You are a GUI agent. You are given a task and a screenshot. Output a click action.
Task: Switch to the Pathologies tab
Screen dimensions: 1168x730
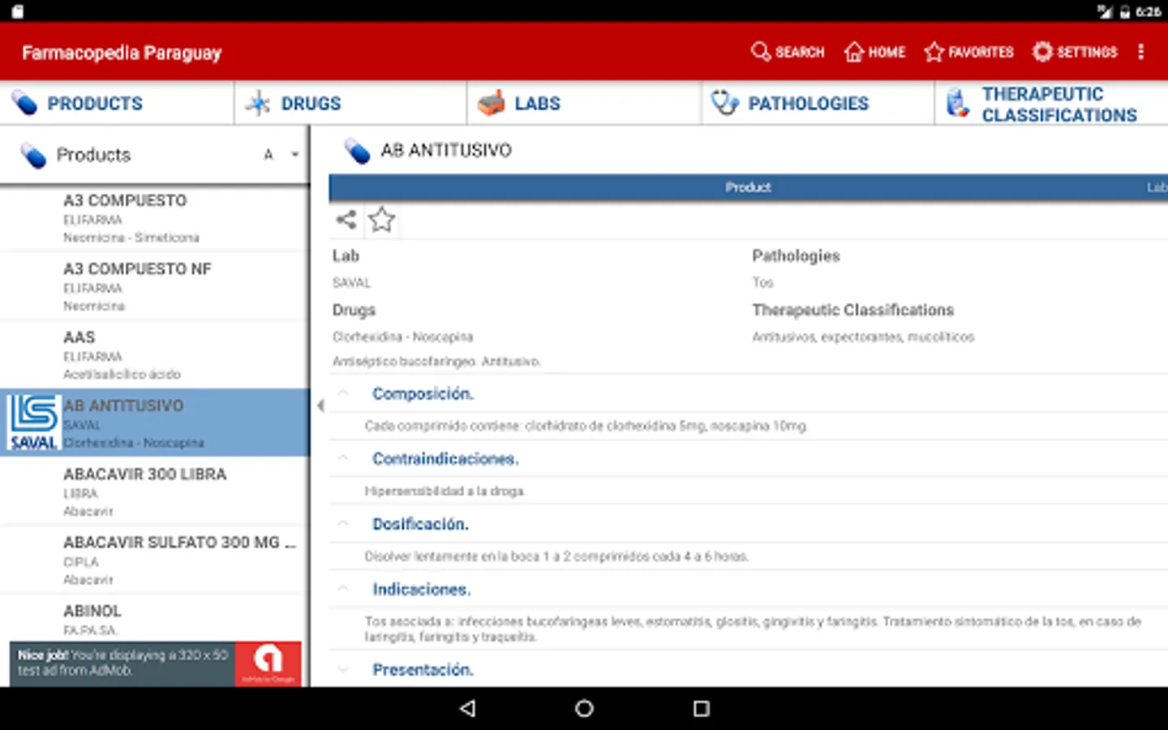click(818, 103)
